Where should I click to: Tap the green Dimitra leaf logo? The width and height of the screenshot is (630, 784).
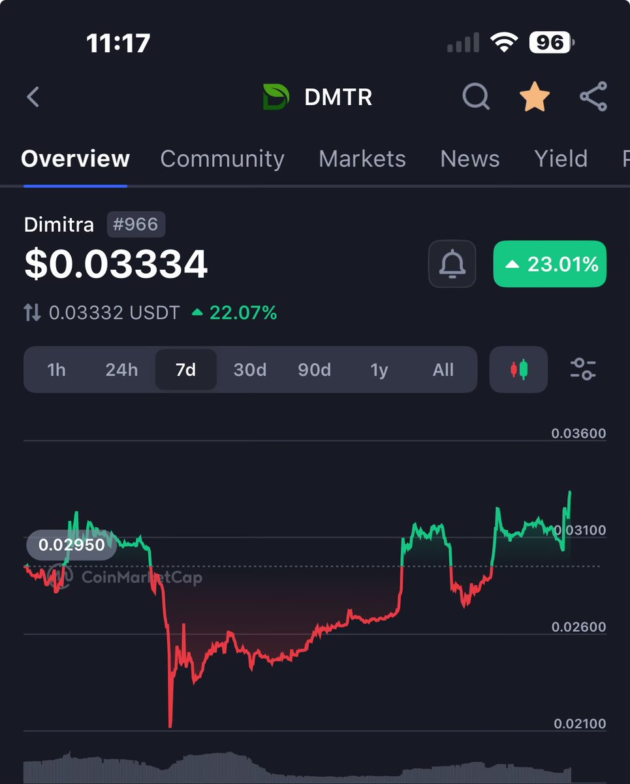point(276,97)
